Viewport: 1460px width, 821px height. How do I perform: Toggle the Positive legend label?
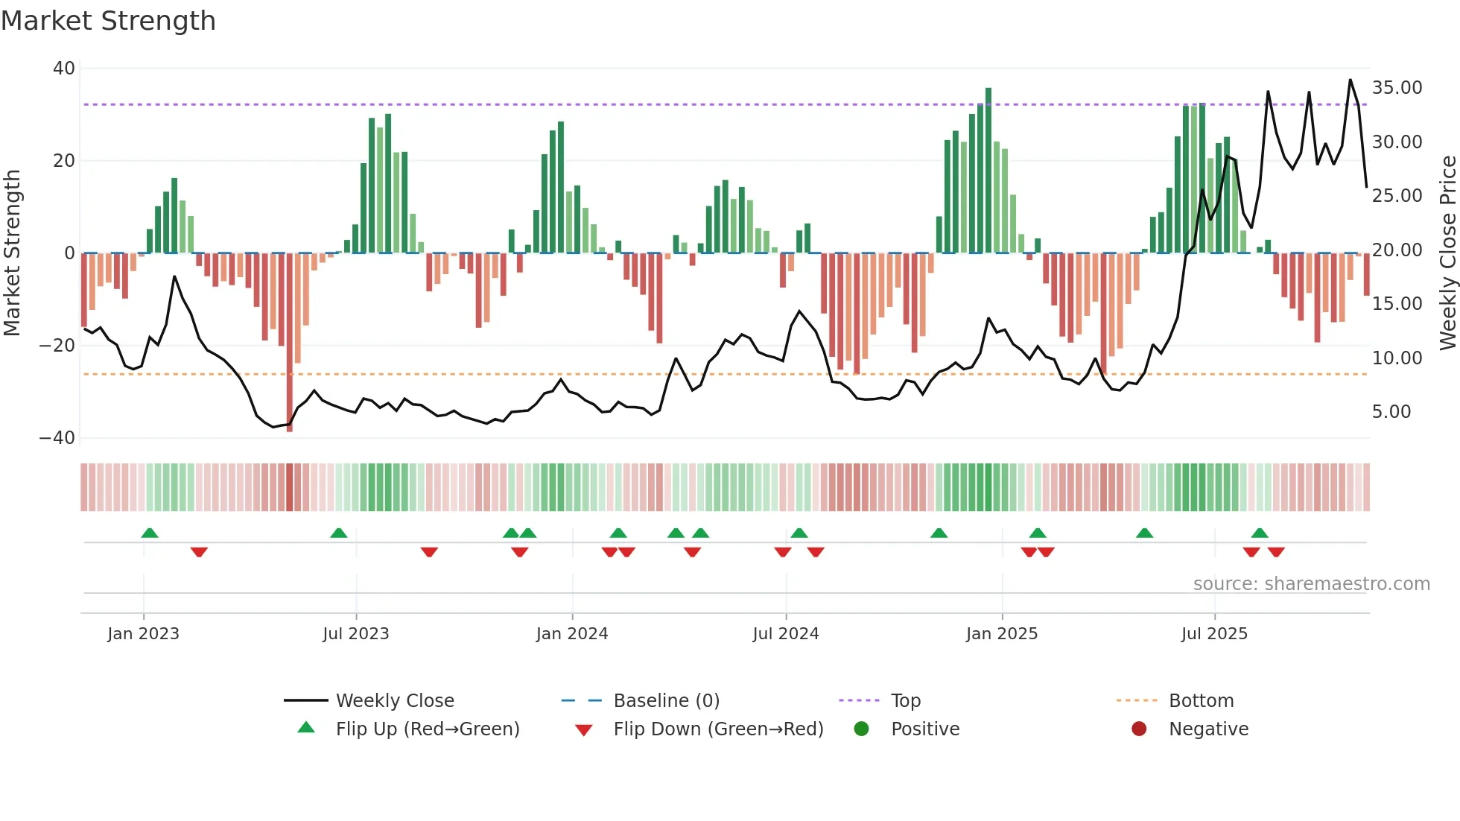[925, 729]
